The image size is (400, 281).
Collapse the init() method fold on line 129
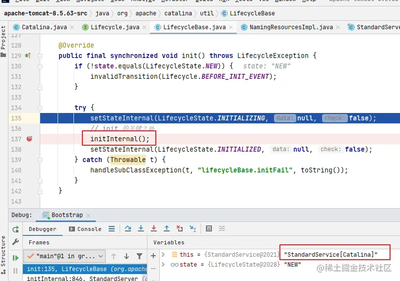(40, 56)
